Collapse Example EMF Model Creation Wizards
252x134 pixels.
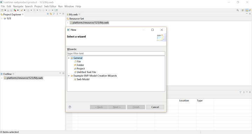click(x=69, y=76)
